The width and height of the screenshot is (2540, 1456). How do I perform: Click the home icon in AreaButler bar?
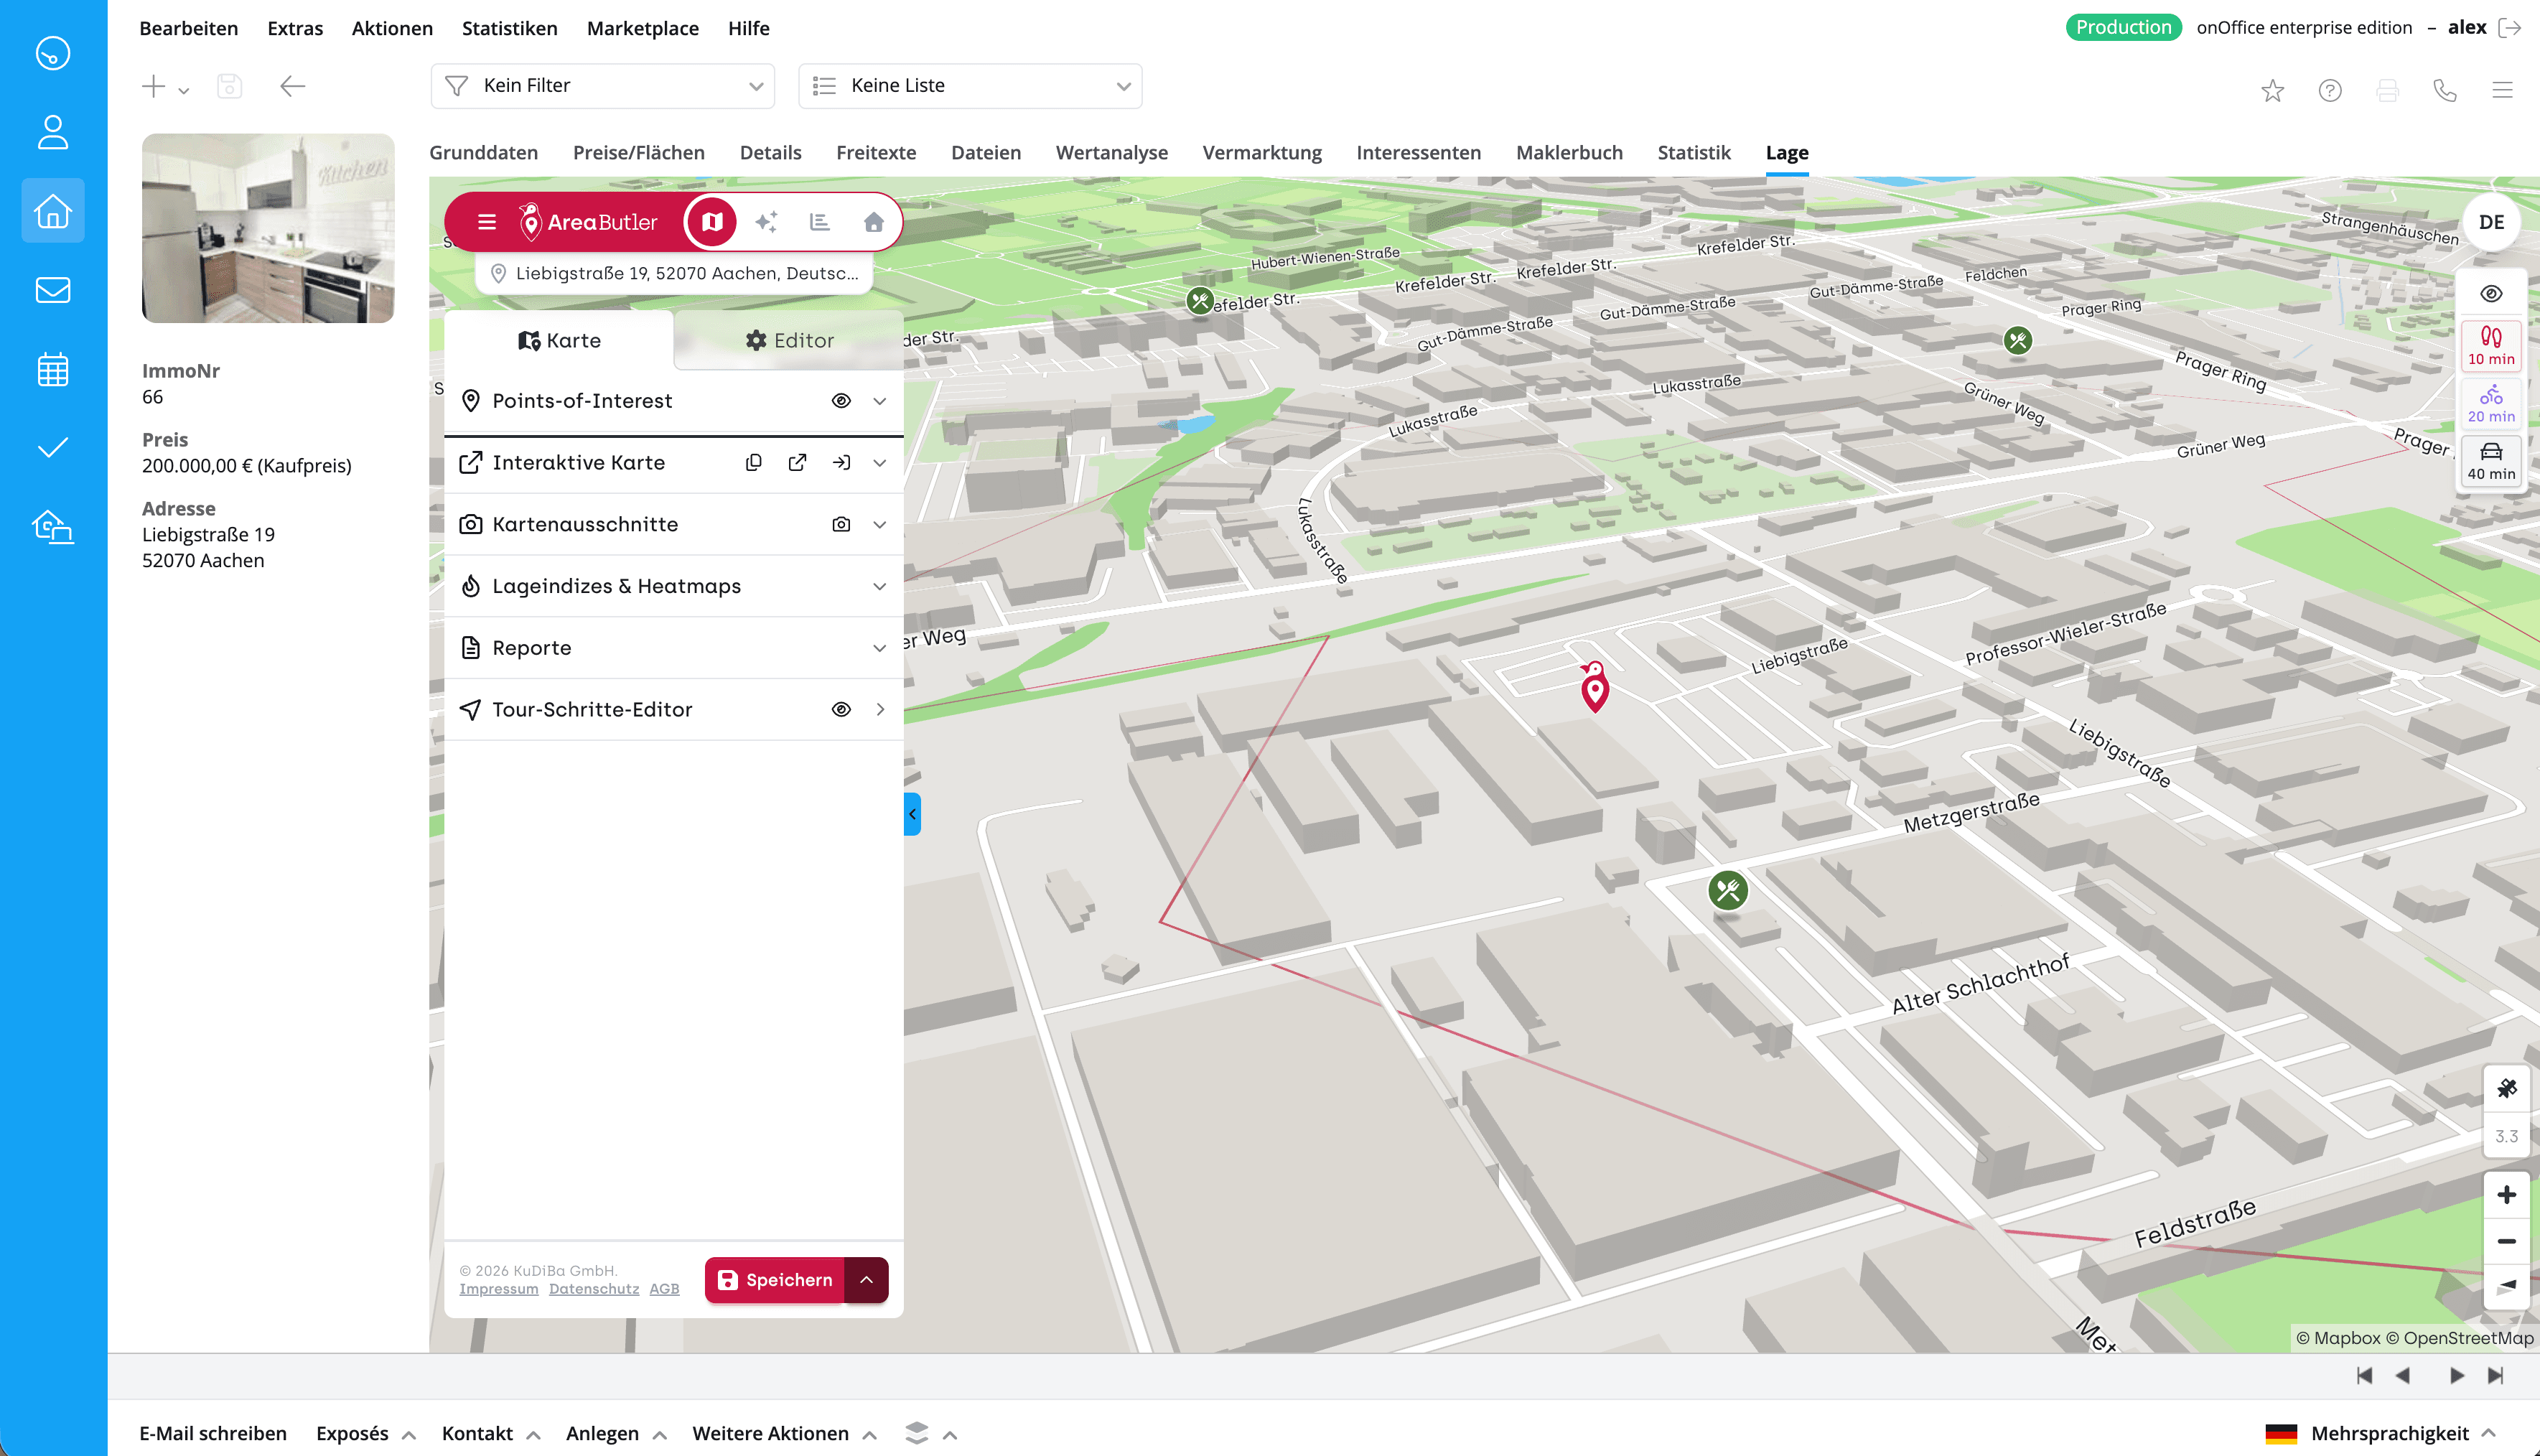tap(874, 222)
